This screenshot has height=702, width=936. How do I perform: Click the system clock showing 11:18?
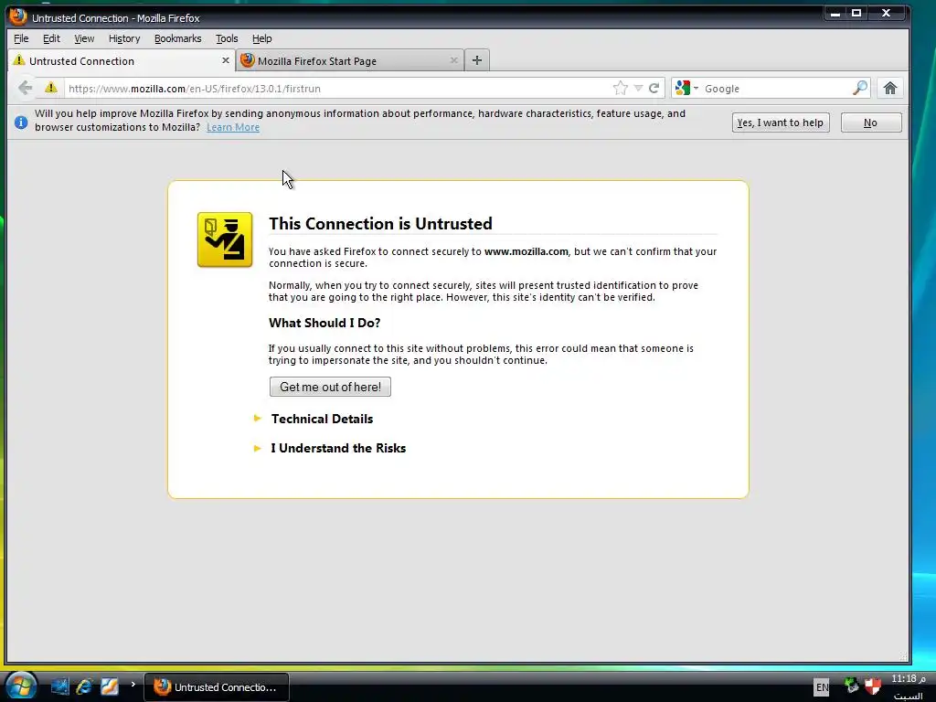908,679
